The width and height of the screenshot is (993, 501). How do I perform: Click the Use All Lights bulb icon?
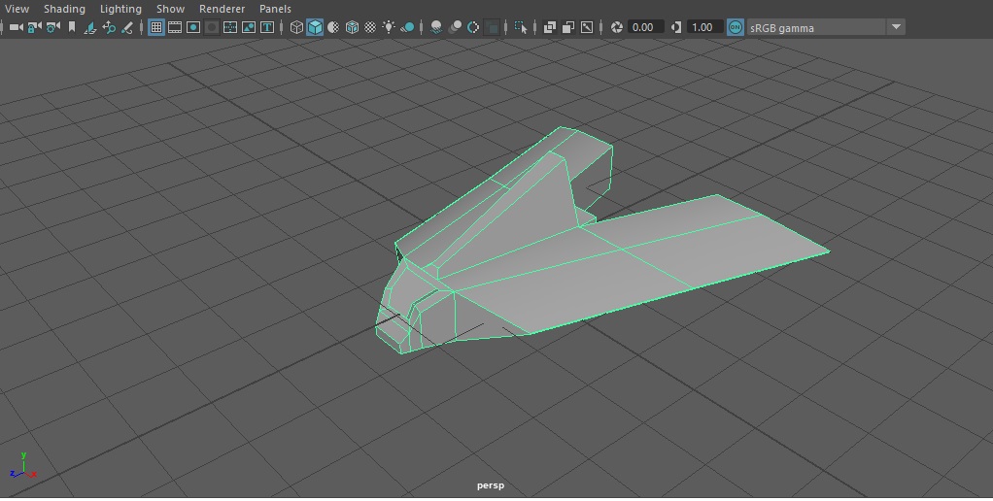tap(389, 27)
